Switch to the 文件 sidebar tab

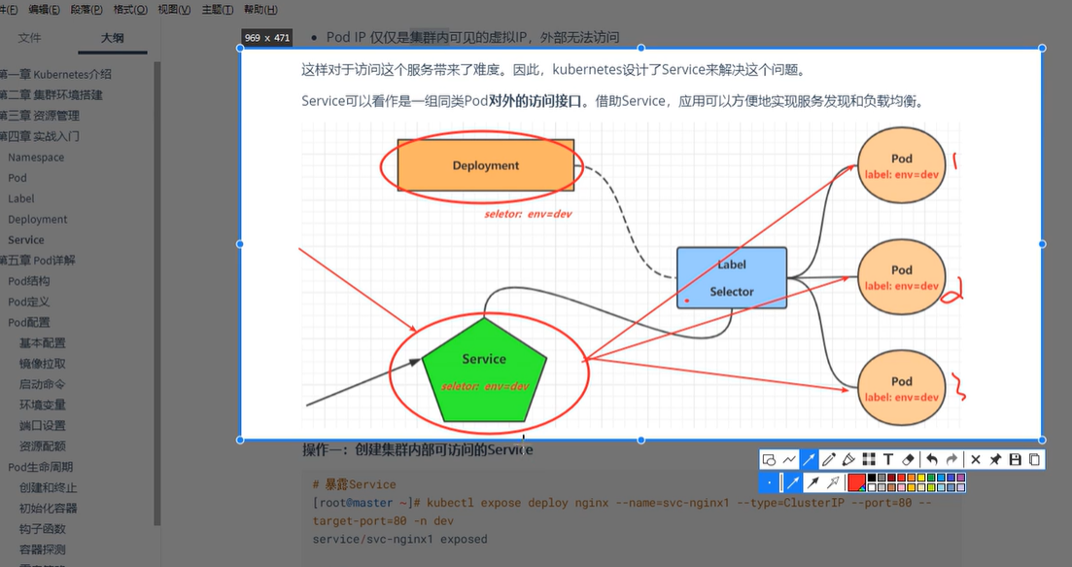pyautogui.click(x=29, y=38)
